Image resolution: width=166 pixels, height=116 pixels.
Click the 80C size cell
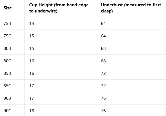7,61
